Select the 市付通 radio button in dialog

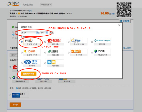pos(92,52)
